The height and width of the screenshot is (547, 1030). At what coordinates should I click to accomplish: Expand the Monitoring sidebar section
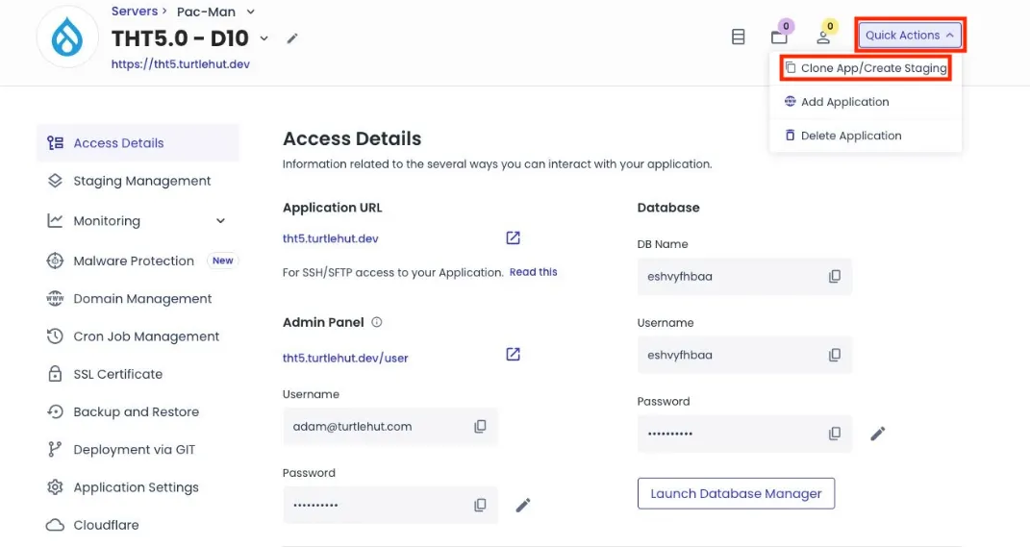click(220, 221)
